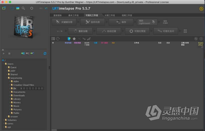The image size is (205, 131).
Task: Click the star rating icon above table
Action: tap(74, 39)
